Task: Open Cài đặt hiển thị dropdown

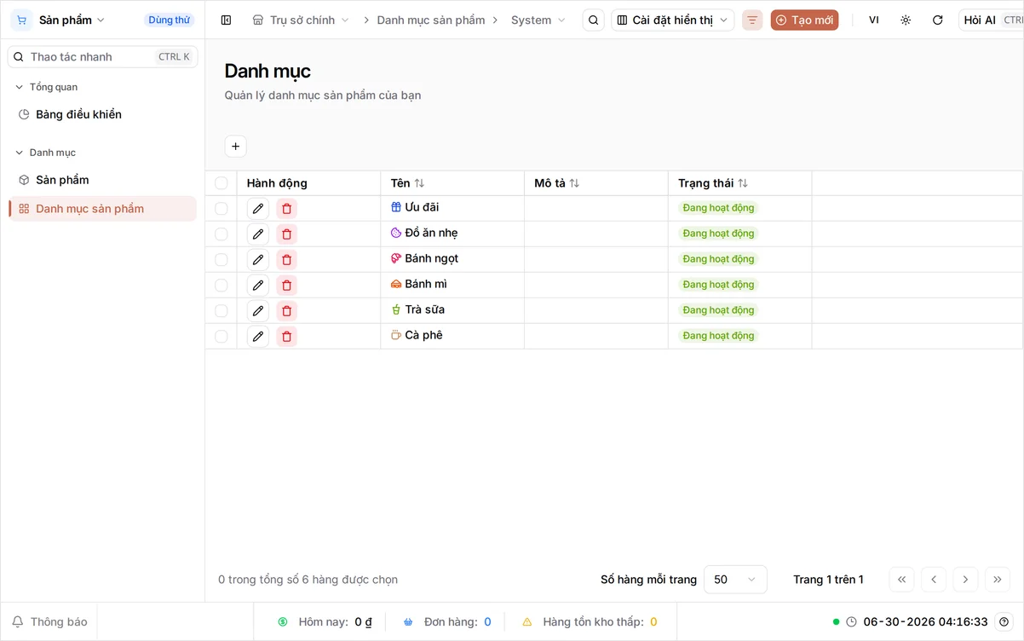Action: 673,20
